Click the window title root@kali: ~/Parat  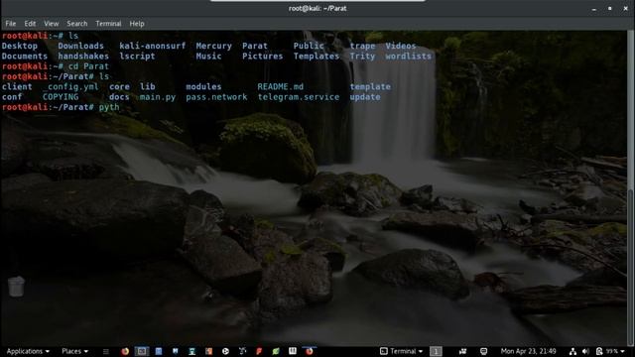coord(317,8)
